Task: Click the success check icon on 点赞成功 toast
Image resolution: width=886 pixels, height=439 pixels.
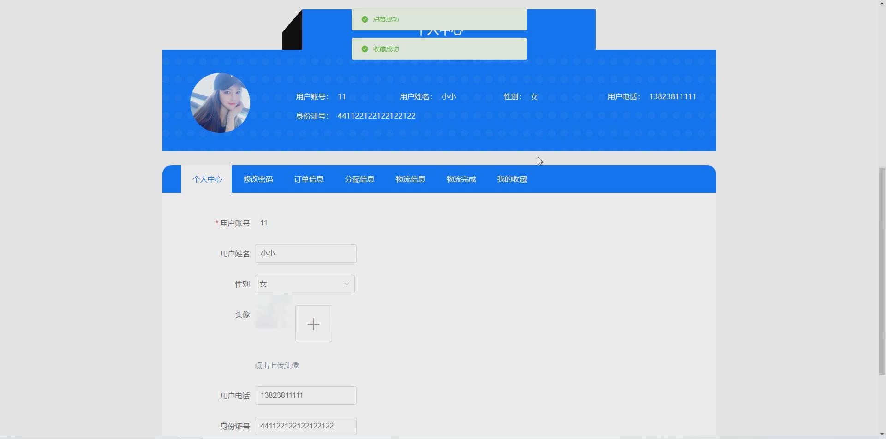Action: pyautogui.click(x=365, y=19)
